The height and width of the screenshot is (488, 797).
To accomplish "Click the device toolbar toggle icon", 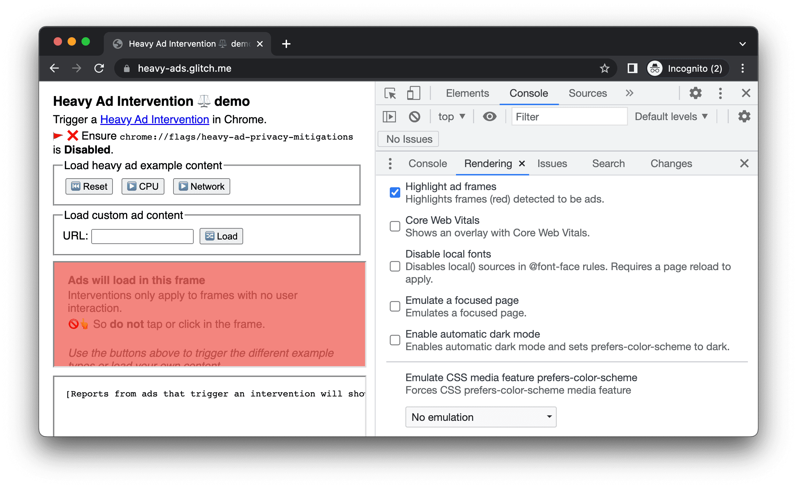I will [x=413, y=93].
